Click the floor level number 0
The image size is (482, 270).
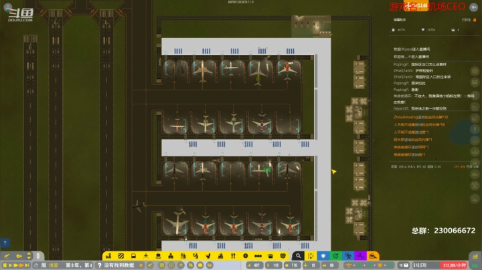click(x=37, y=256)
